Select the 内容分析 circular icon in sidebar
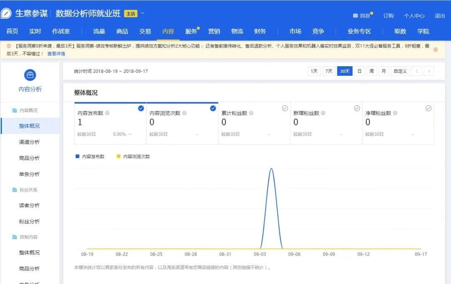 click(x=30, y=75)
